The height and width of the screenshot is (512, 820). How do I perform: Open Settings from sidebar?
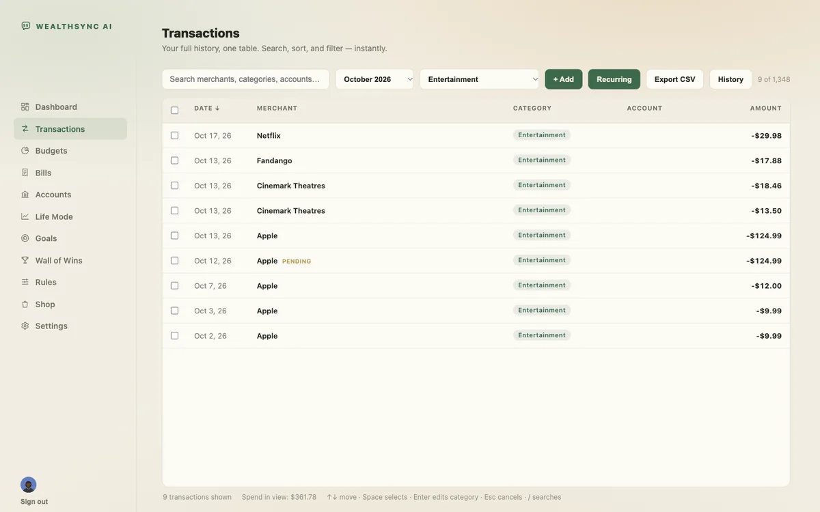click(x=70, y=326)
